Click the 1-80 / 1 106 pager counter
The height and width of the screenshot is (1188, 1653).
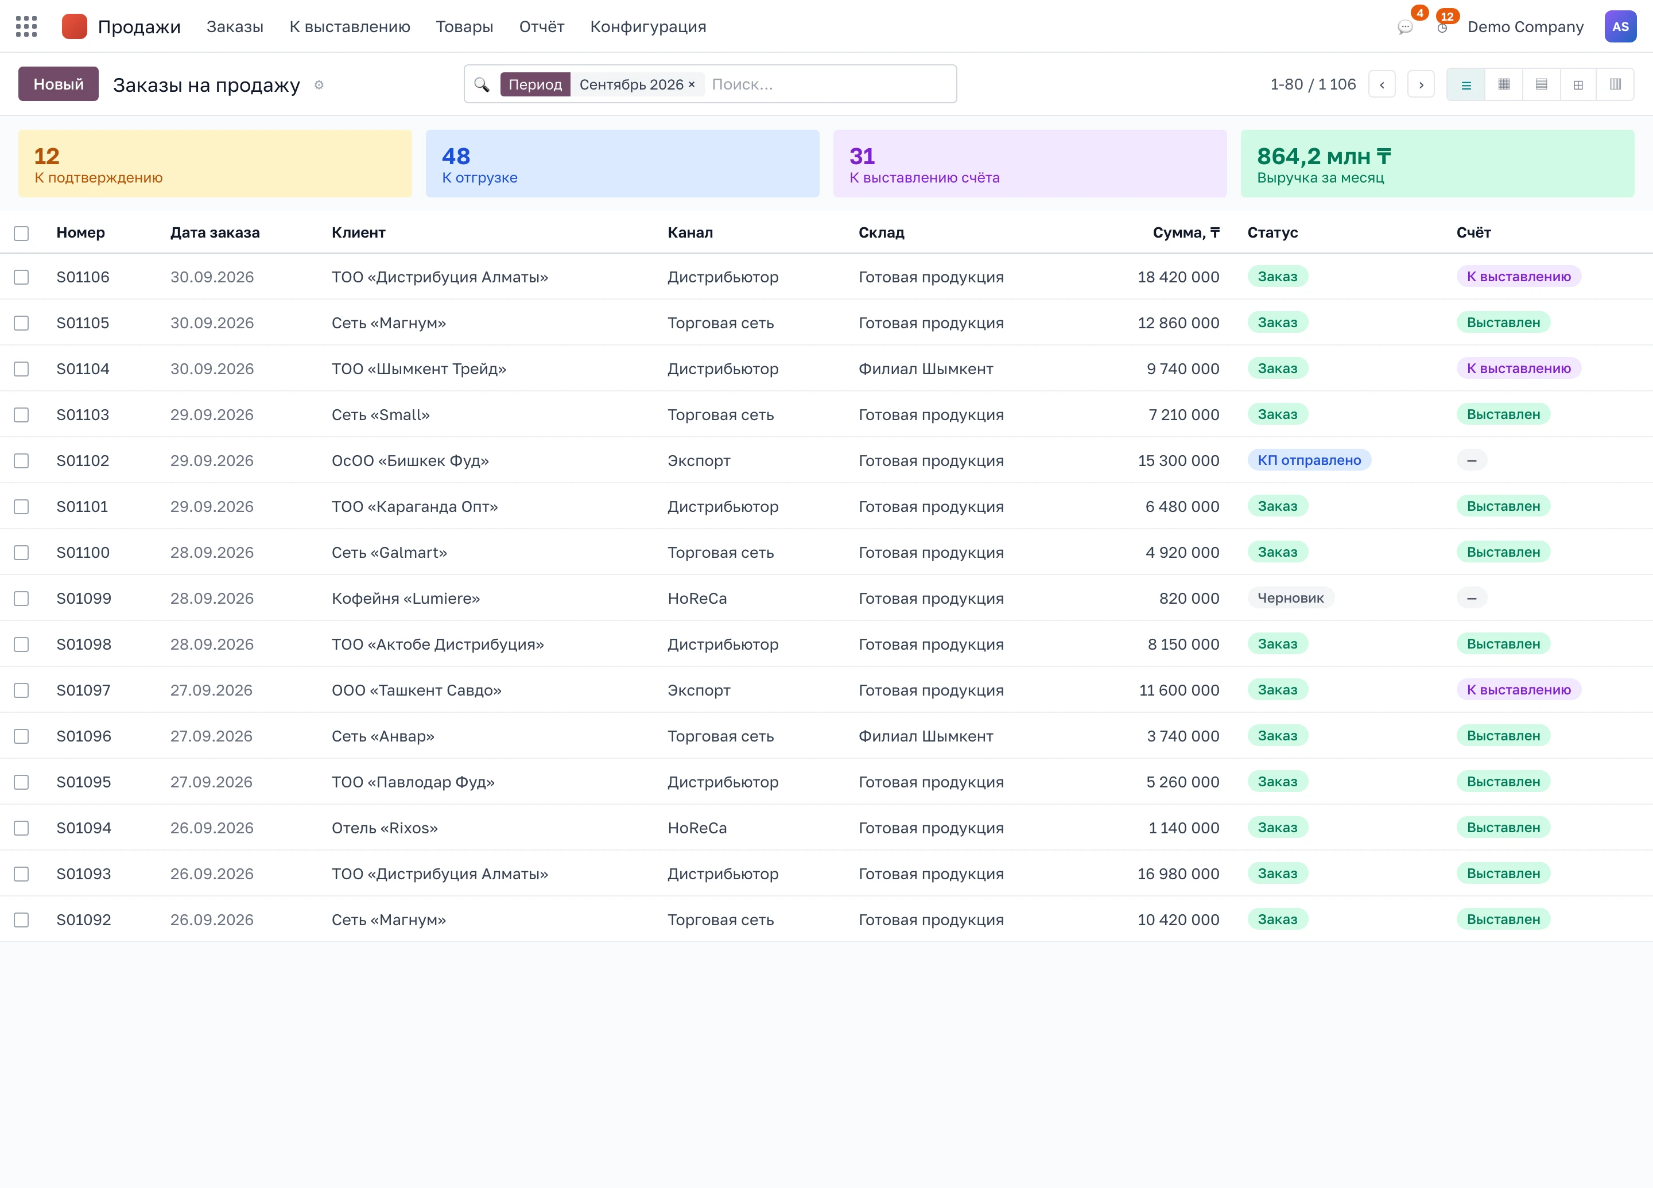pyautogui.click(x=1313, y=84)
